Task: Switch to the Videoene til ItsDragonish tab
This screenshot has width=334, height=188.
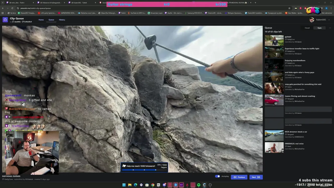Action: (51, 3)
